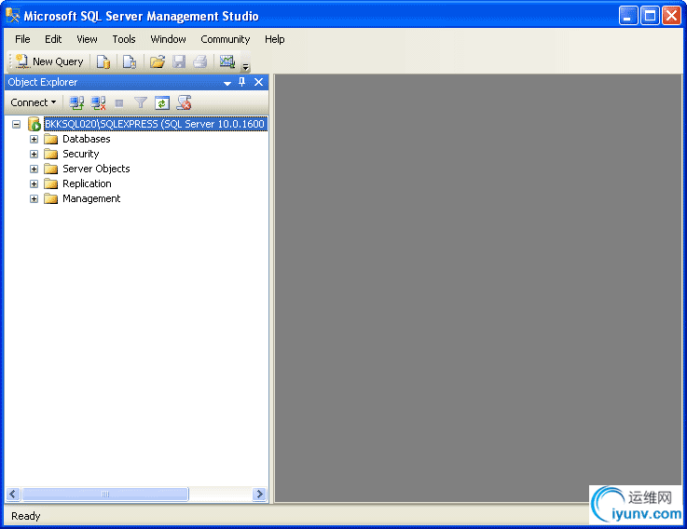
Task: Click the Server Objects folder icon
Action: [x=51, y=169]
